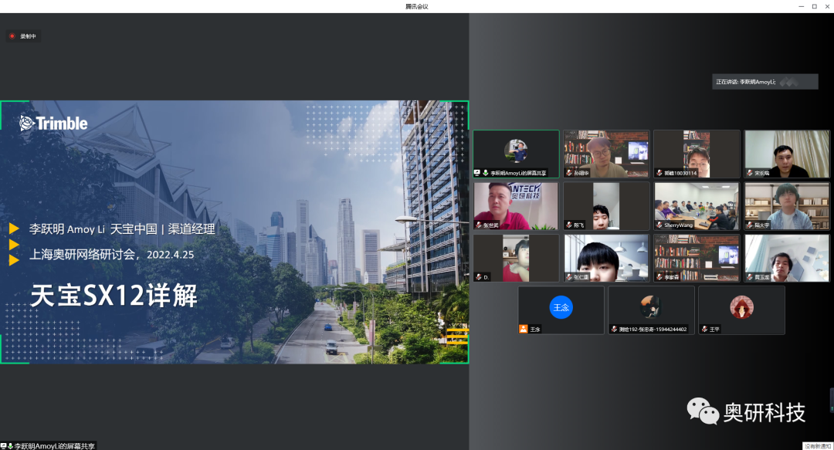Select the D. participant video tile

[516, 259]
